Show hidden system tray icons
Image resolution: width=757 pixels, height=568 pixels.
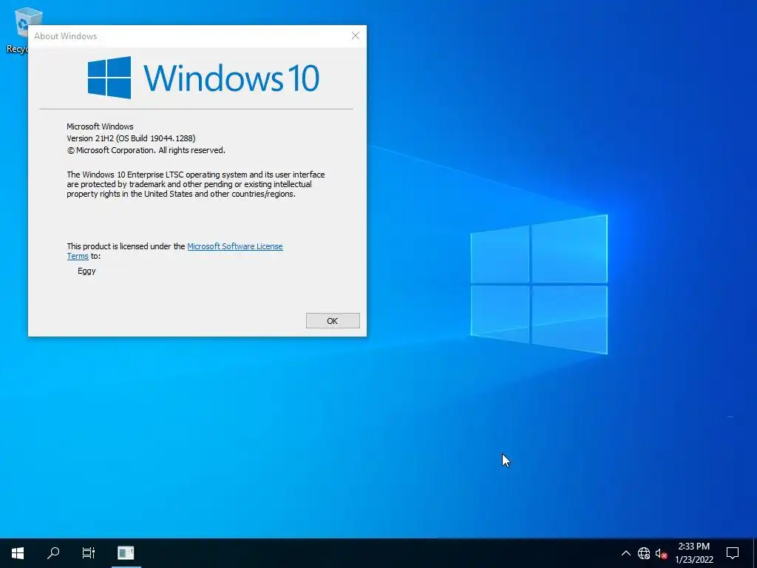[x=625, y=553]
